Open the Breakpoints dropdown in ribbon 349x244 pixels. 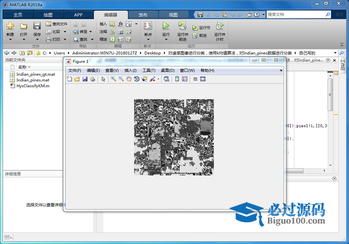coord(148,40)
